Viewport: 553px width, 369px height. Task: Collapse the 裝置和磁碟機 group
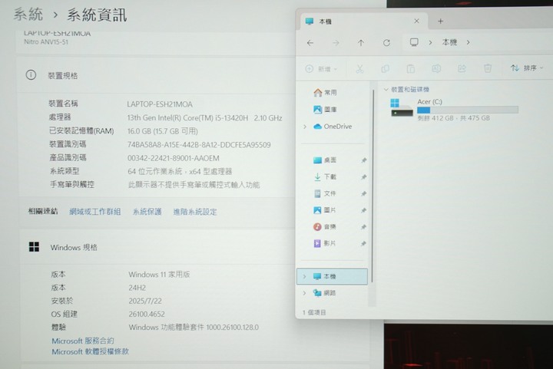click(x=386, y=90)
